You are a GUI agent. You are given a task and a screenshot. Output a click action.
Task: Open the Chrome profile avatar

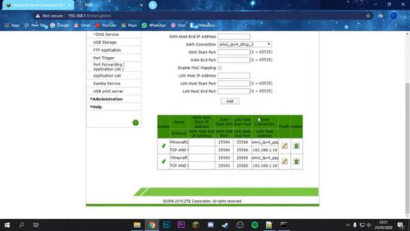[x=393, y=15]
